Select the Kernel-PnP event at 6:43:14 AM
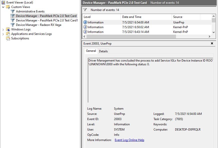 (147, 32)
